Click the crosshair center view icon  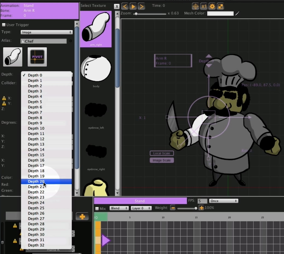(195, 7)
